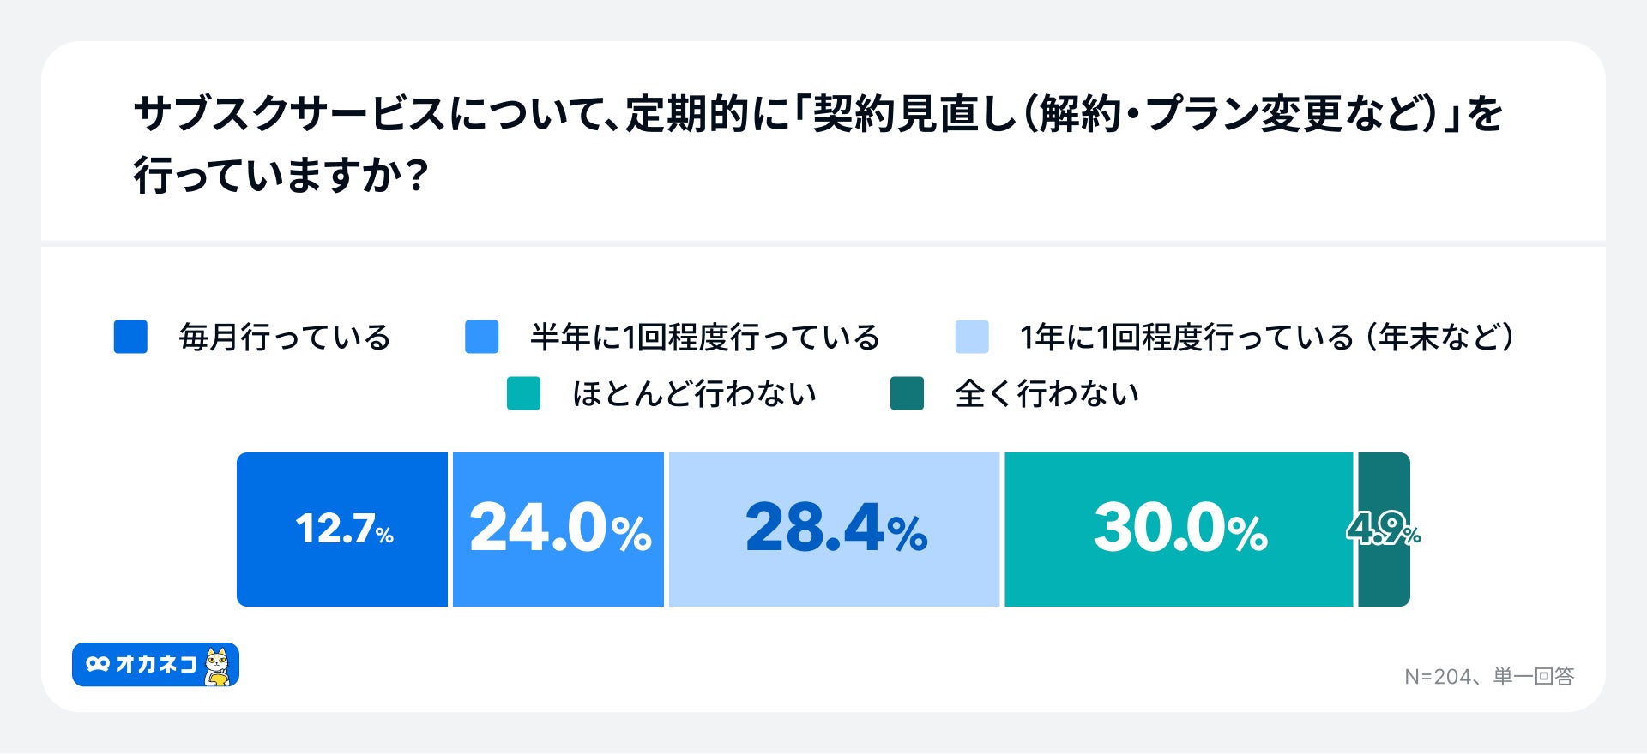
Task: Click the 半年に1回程度行っている legend swatch
Action: coord(481,337)
